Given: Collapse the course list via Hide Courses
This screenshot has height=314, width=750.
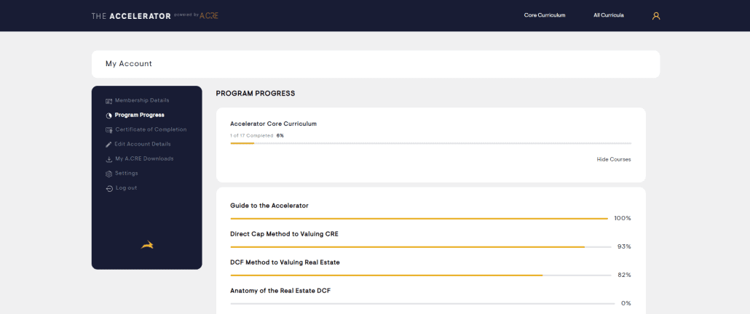Looking at the screenshot, I should coord(614,159).
